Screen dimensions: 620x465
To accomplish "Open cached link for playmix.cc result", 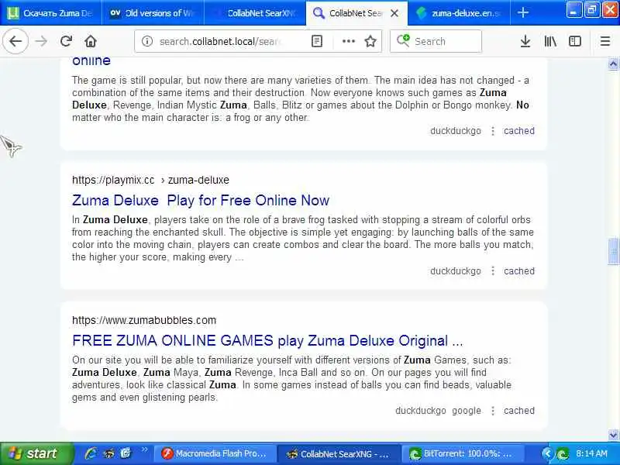I will click(518, 270).
